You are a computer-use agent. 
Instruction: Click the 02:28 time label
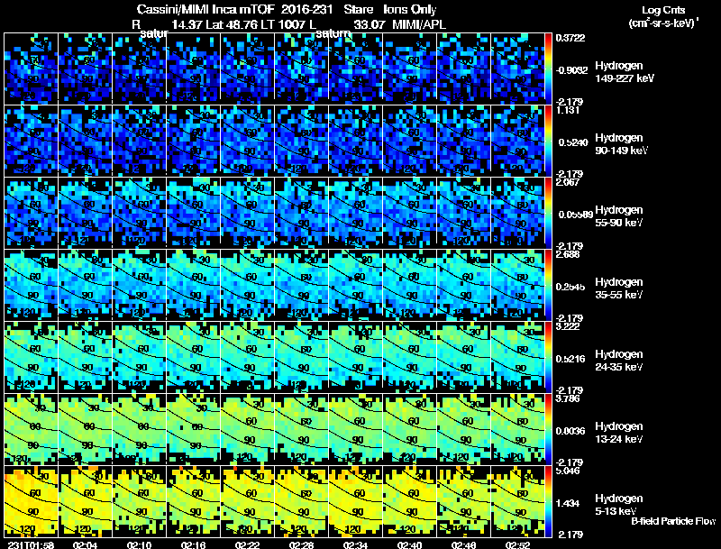click(x=302, y=544)
